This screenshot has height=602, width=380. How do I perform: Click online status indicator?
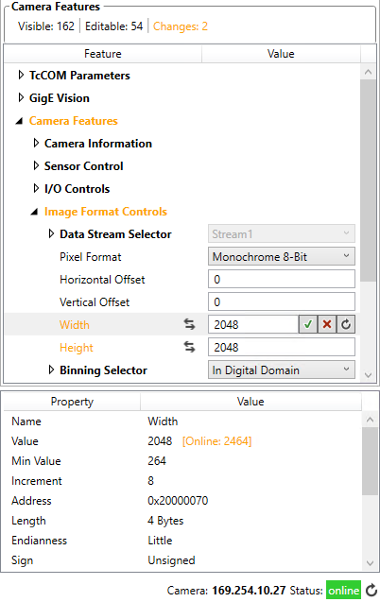pyautogui.click(x=343, y=590)
